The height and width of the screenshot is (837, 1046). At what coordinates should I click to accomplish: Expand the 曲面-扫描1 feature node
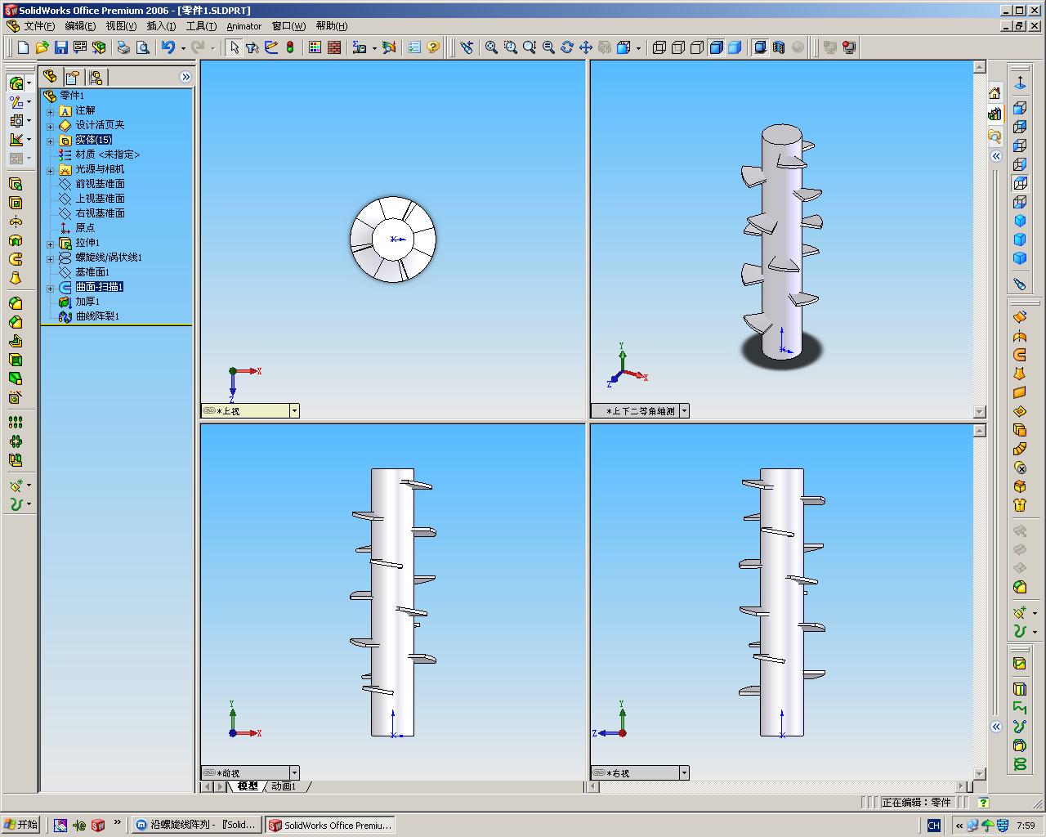pyautogui.click(x=50, y=288)
